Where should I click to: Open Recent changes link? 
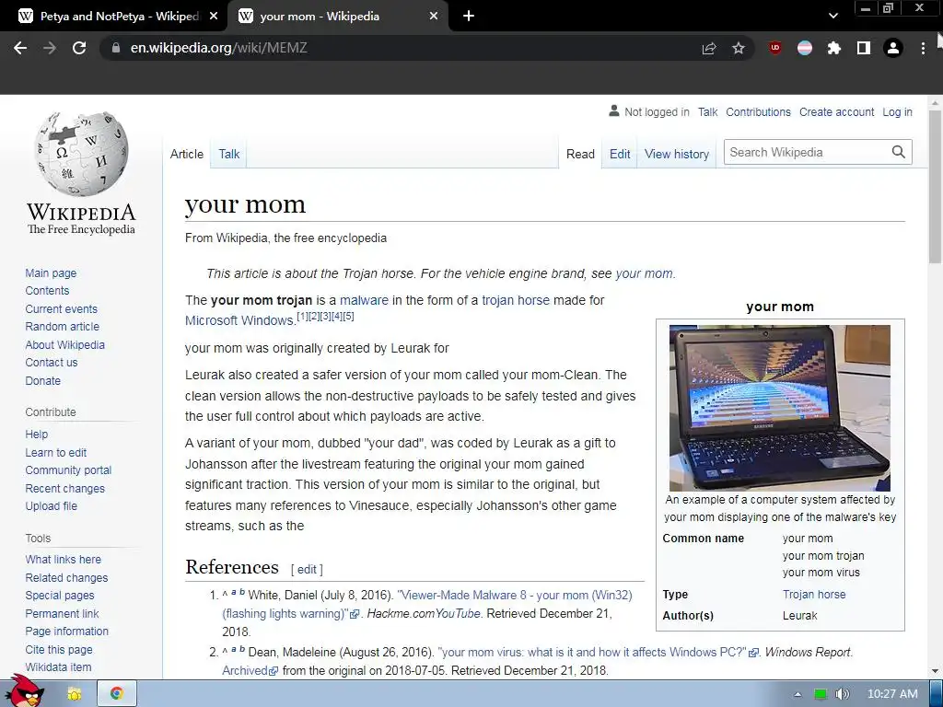(64, 488)
